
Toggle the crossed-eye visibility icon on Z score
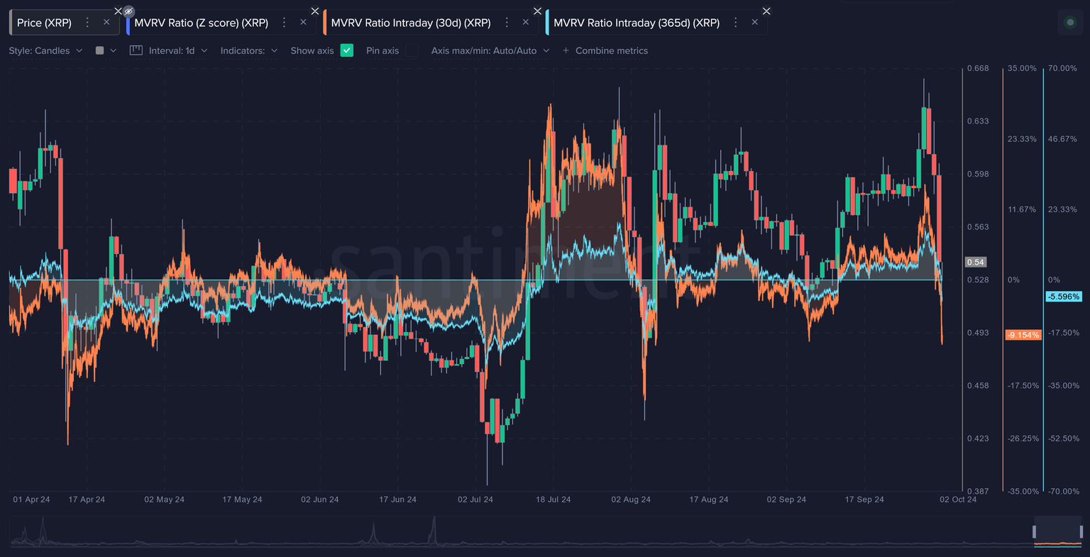point(128,11)
